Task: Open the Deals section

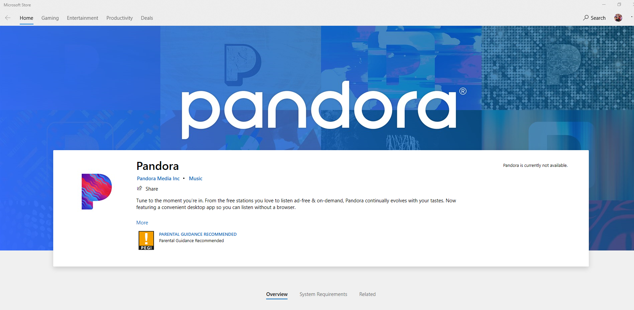Action: tap(147, 18)
